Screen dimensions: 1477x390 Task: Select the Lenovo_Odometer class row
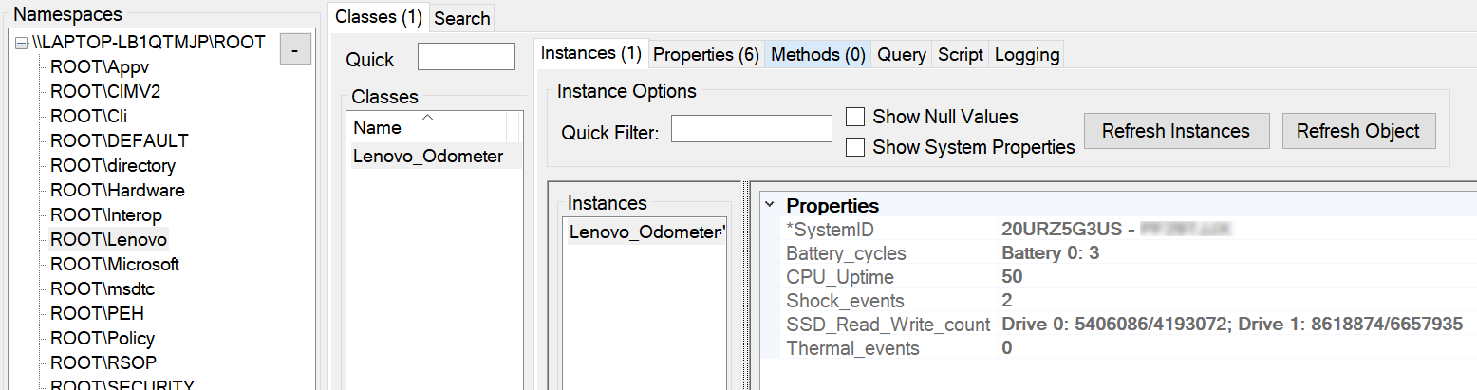428,157
